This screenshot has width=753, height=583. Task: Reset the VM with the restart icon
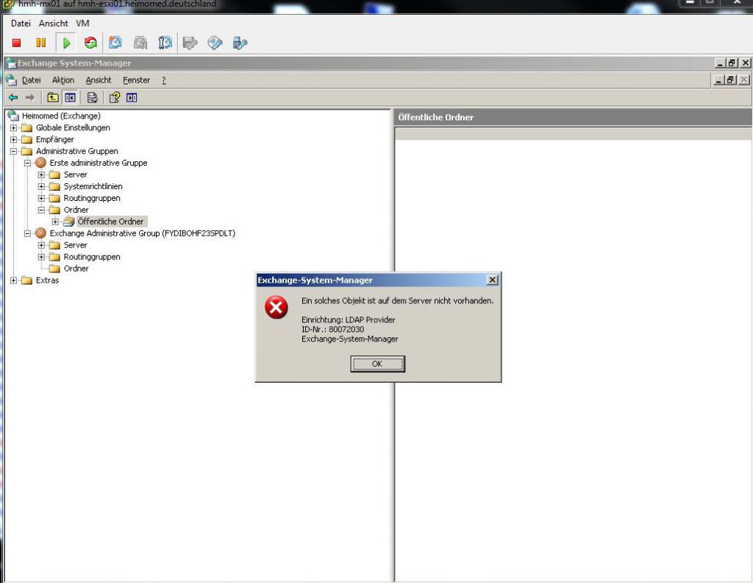[90, 43]
